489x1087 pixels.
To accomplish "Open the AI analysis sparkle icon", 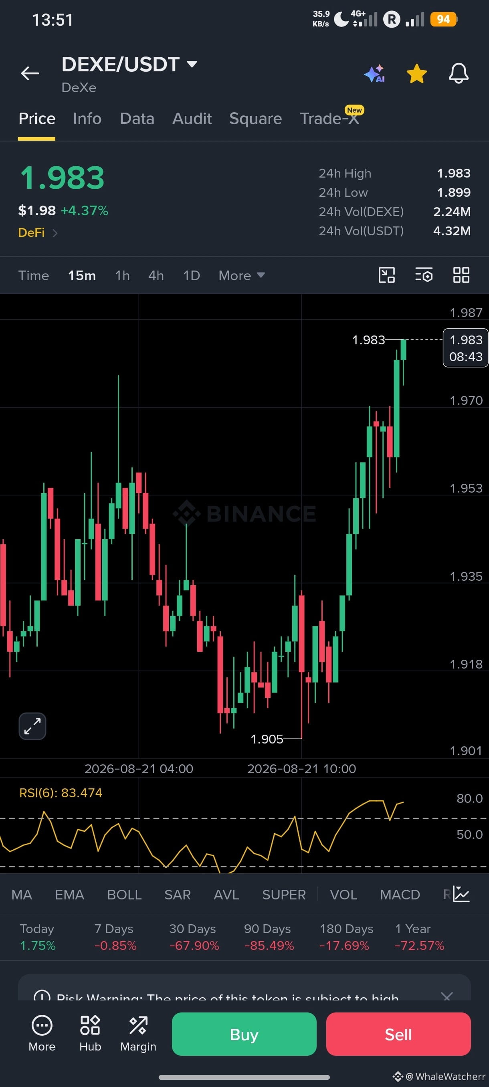I will point(375,73).
